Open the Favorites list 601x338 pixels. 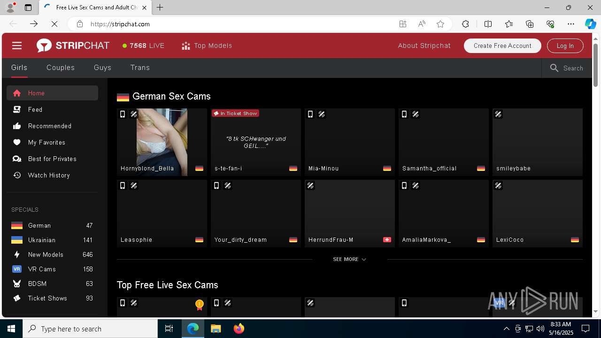509,24
